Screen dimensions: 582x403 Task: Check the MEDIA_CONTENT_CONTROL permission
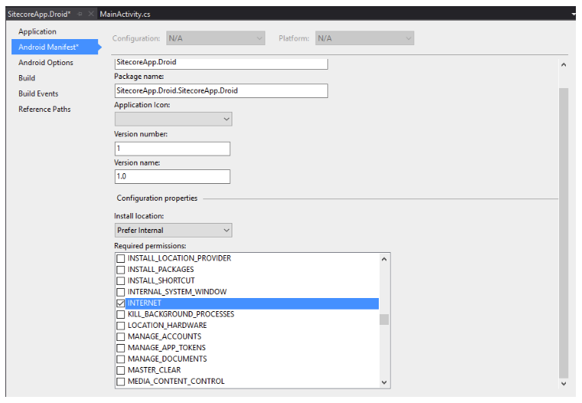click(x=120, y=382)
